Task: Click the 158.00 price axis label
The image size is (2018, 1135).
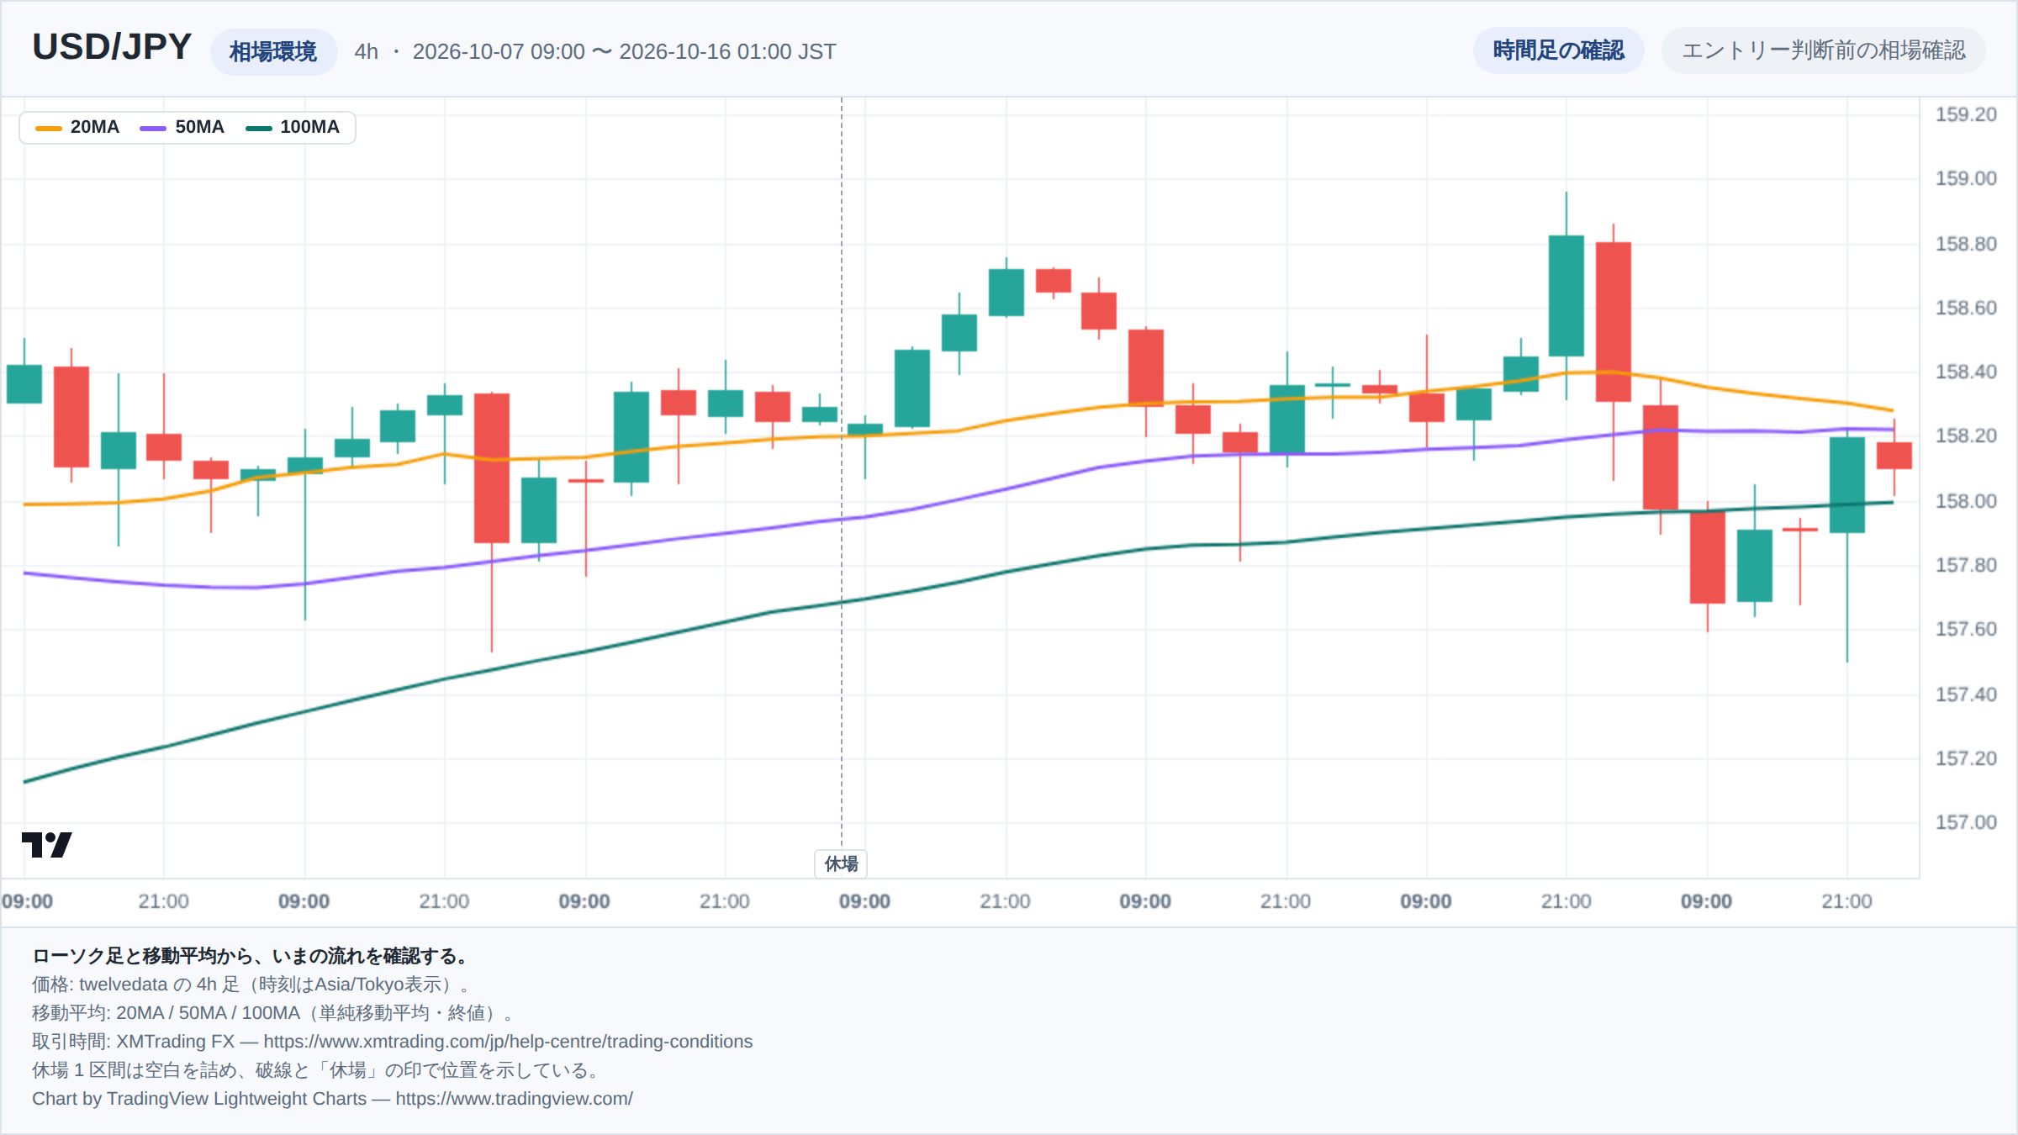Action: (1966, 501)
